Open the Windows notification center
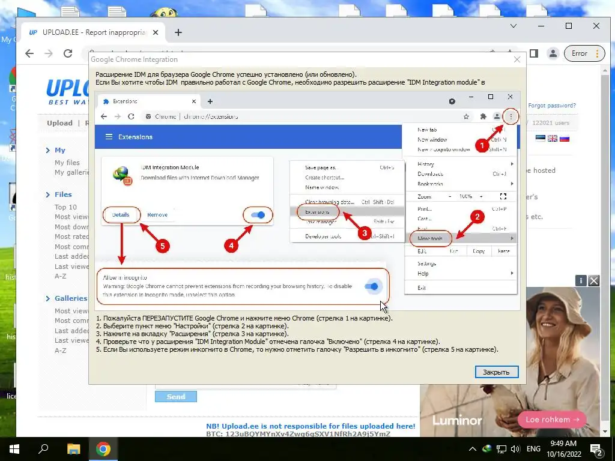The image size is (615, 461). pyautogui.click(x=596, y=449)
